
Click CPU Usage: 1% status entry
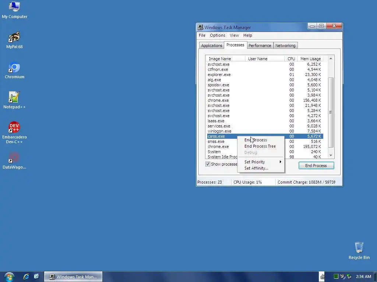tap(253, 182)
